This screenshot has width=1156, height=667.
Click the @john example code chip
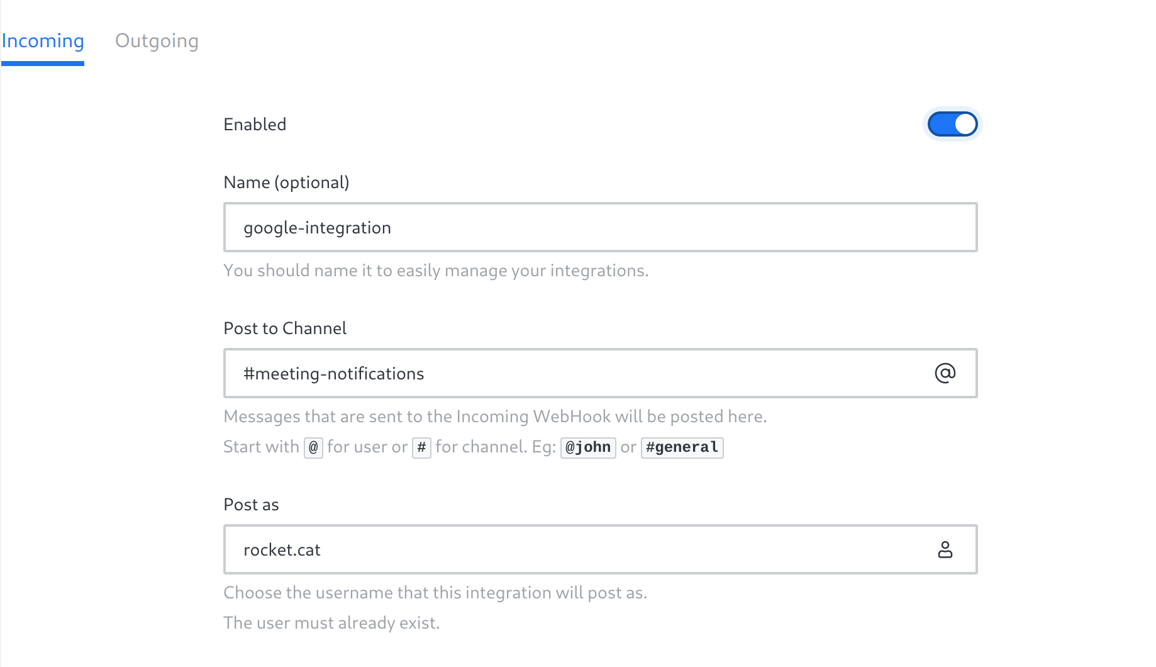pos(588,447)
